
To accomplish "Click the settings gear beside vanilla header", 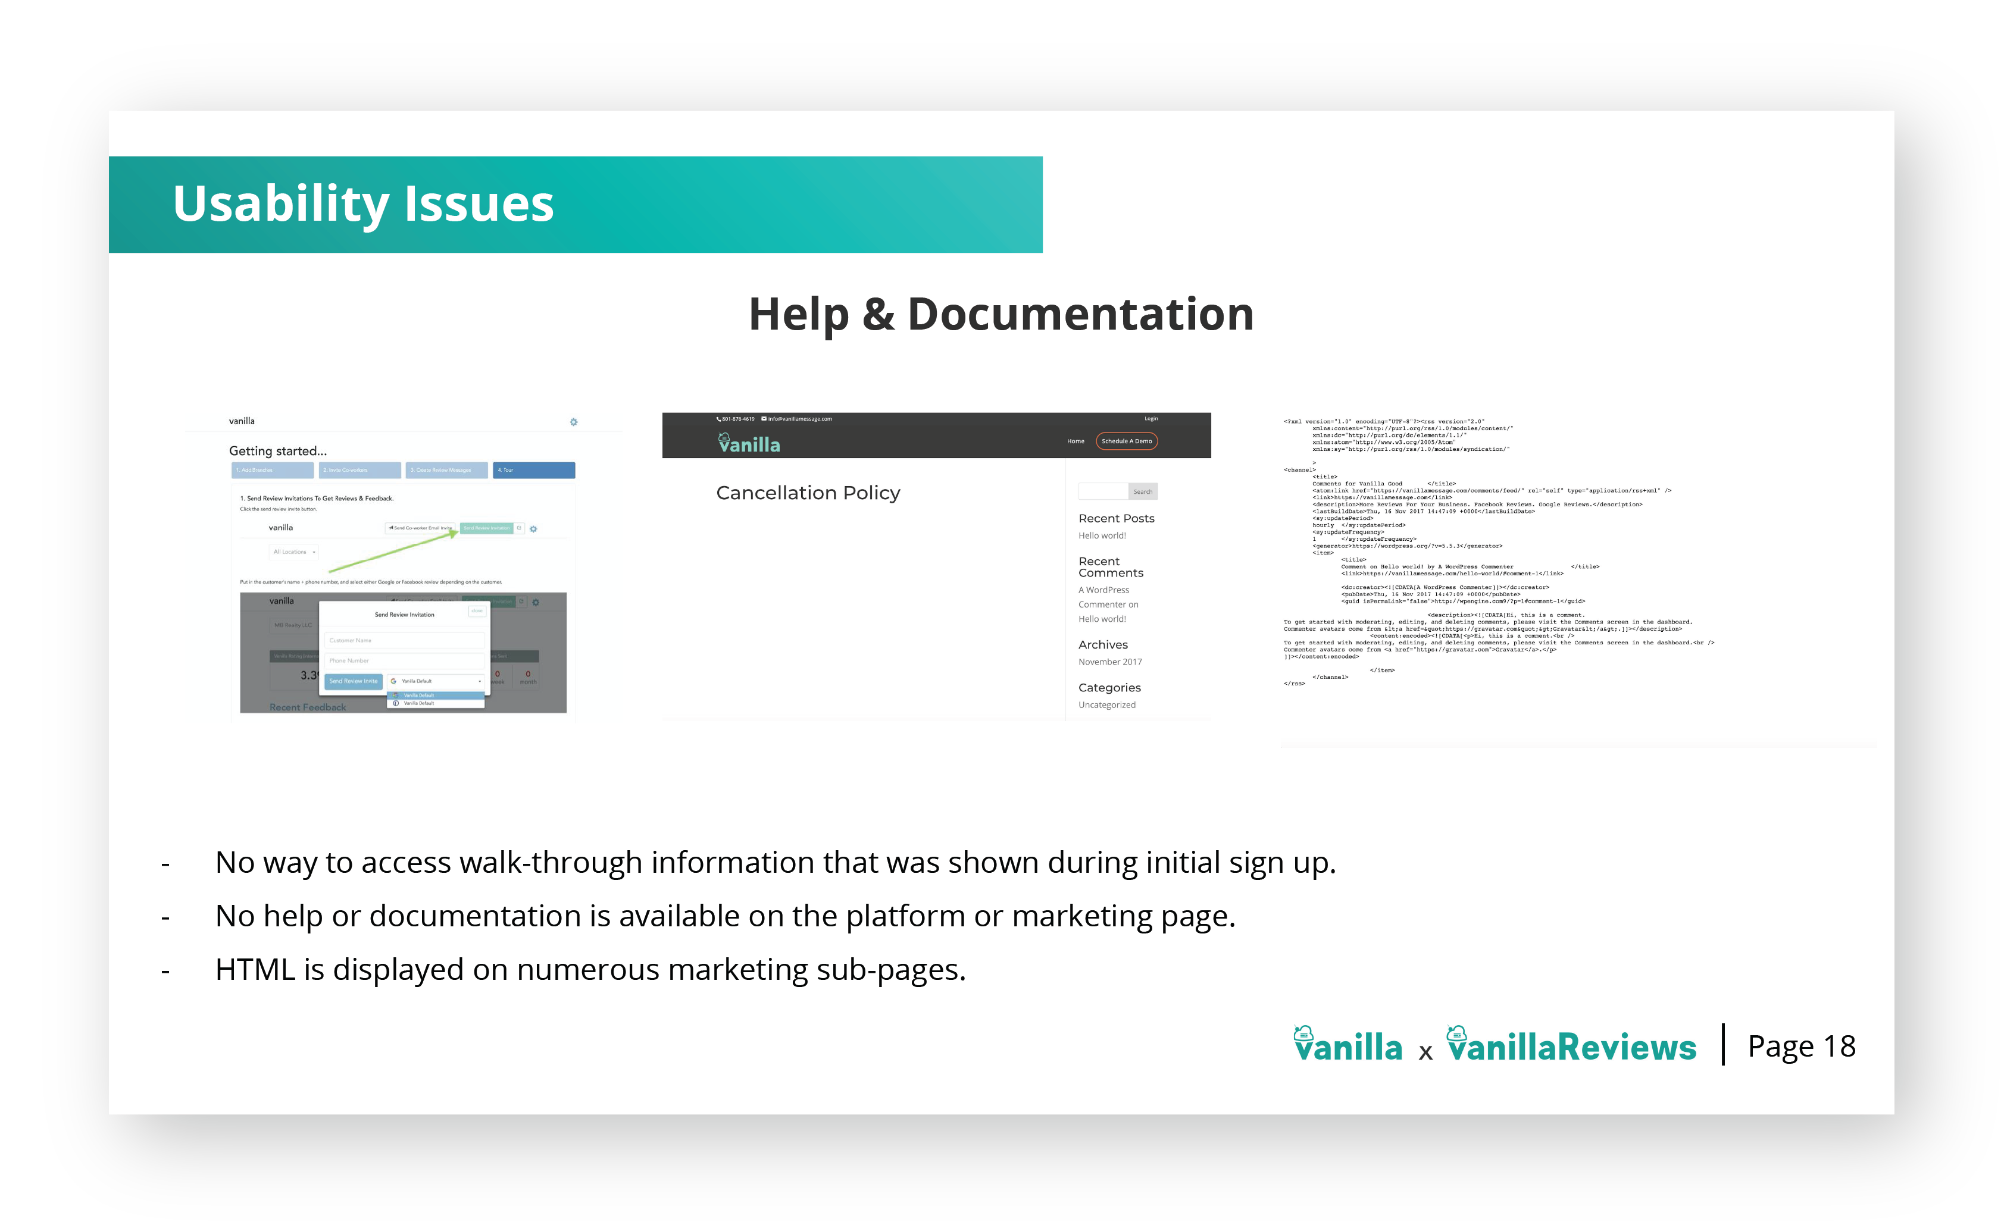I will [573, 422].
